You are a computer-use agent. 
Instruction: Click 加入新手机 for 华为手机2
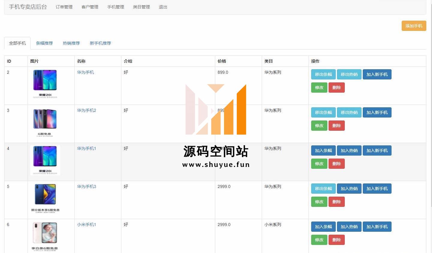377,112
